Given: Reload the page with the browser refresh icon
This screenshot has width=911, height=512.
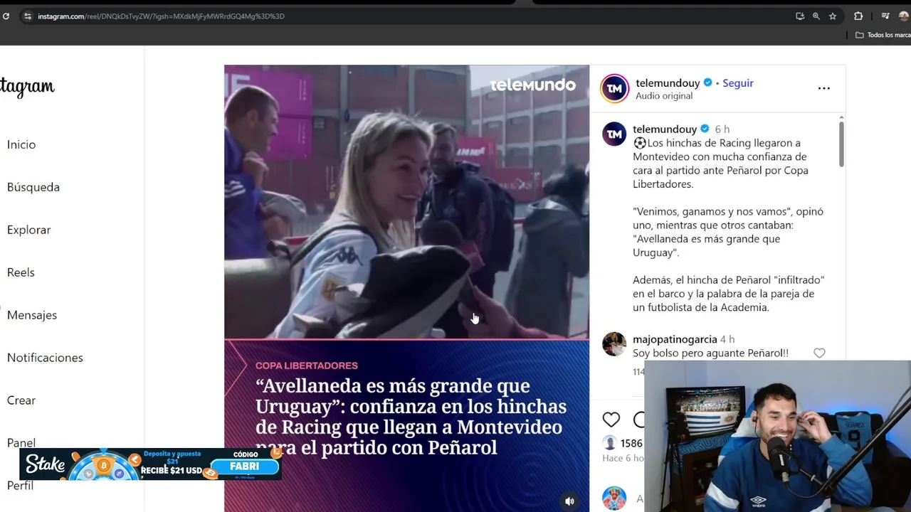Looking at the screenshot, I should [6, 16].
